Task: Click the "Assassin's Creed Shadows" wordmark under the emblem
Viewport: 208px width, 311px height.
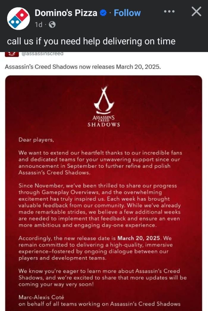Action: (104, 122)
